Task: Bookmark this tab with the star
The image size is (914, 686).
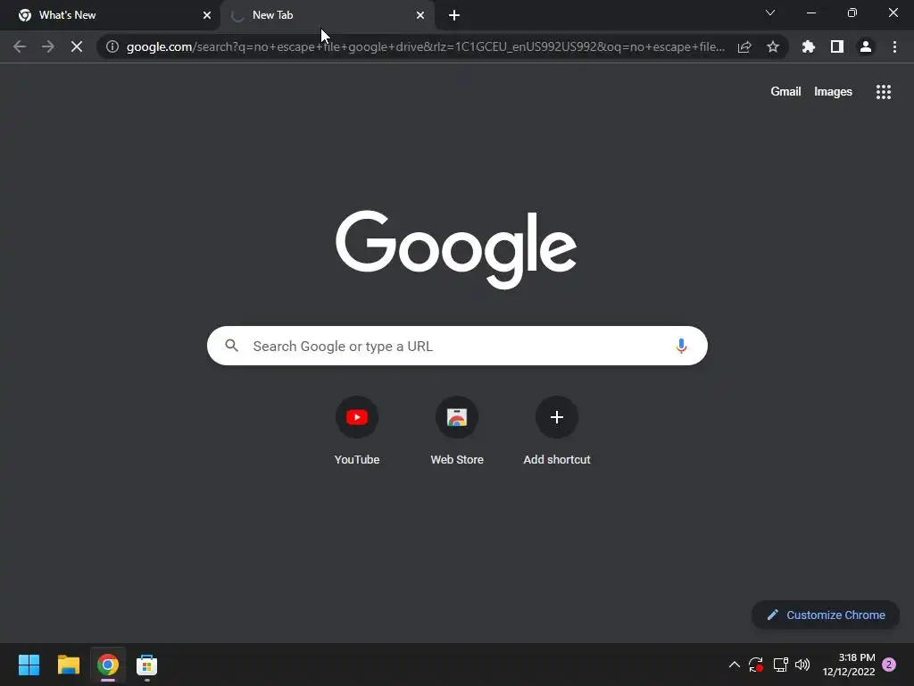Action: click(x=773, y=46)
